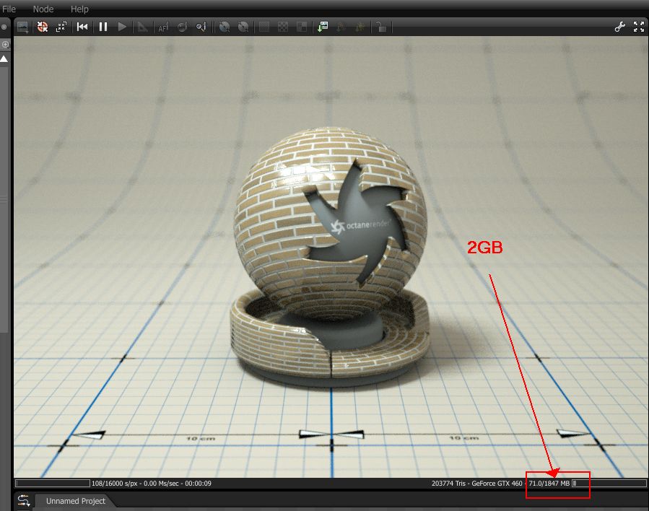Restart the render with the rewind button
The image size is (649, 511).
[82, 27]
